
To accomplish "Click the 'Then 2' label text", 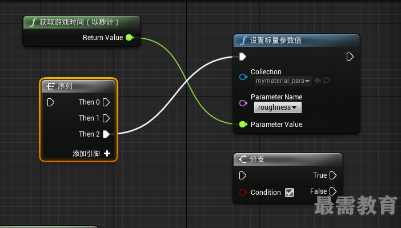I will (89, 134).
